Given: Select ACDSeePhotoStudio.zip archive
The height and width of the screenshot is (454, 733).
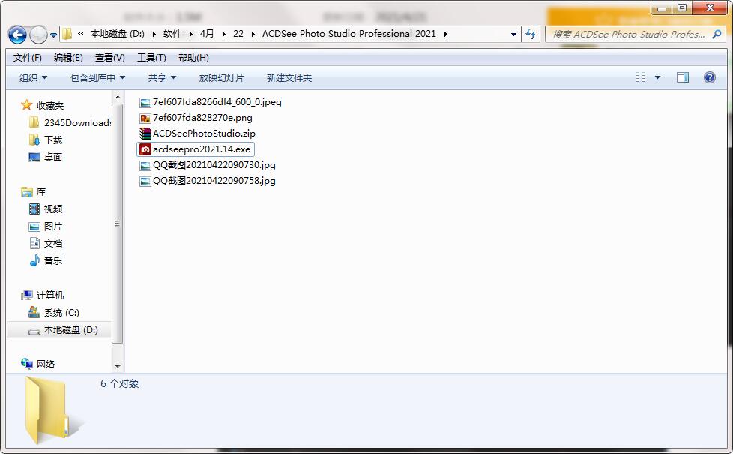Looking at the screenshot, I should click(197, 134).
